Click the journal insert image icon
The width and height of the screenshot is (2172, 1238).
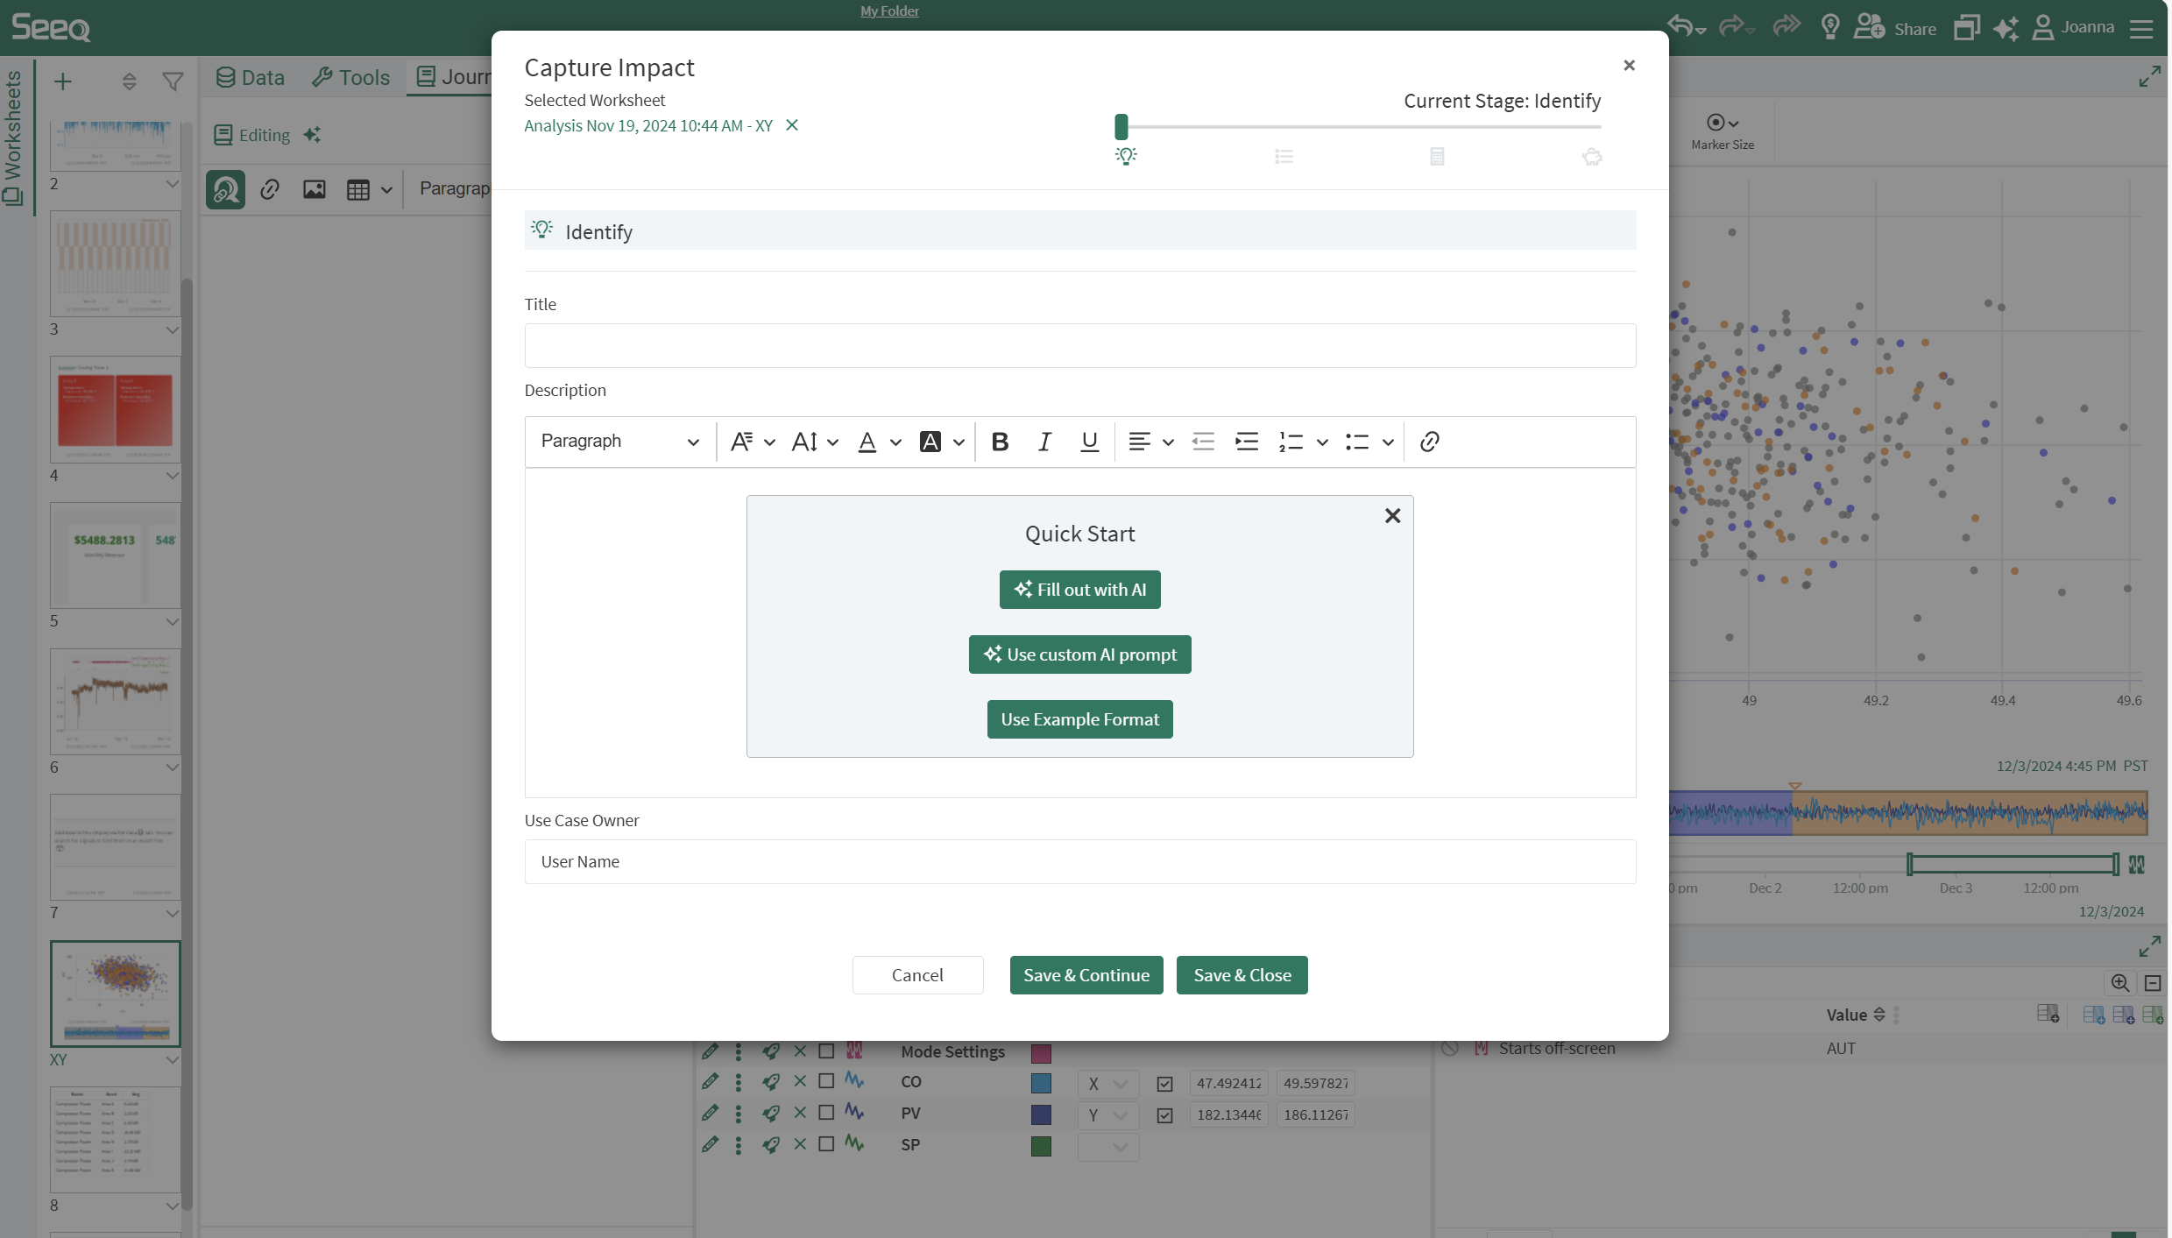pos(314,189)
